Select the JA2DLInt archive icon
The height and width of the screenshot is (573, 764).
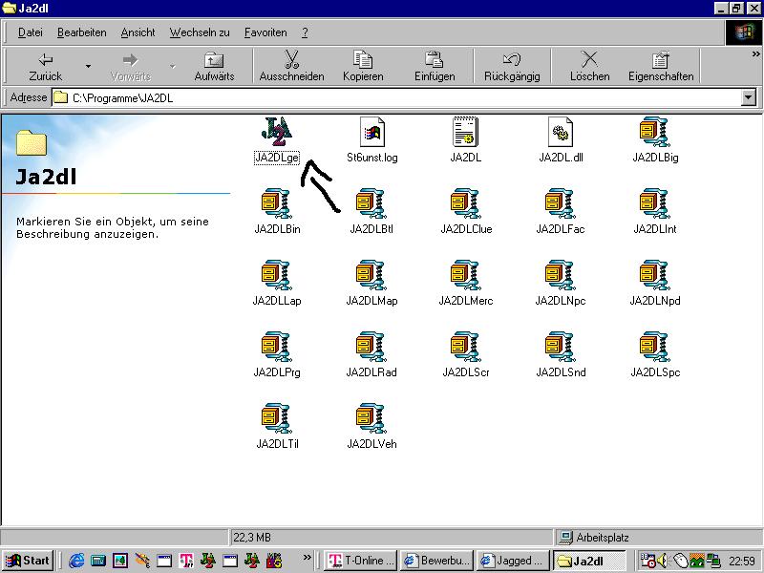coord(655,203)
